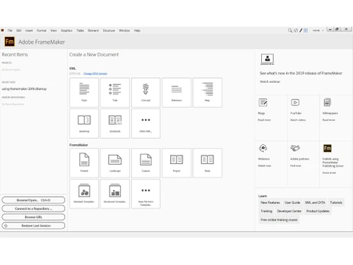Choose the Reference XML document tile
Image resolution: width=353 pixels, height=265 pixels.
coord(176,93)
